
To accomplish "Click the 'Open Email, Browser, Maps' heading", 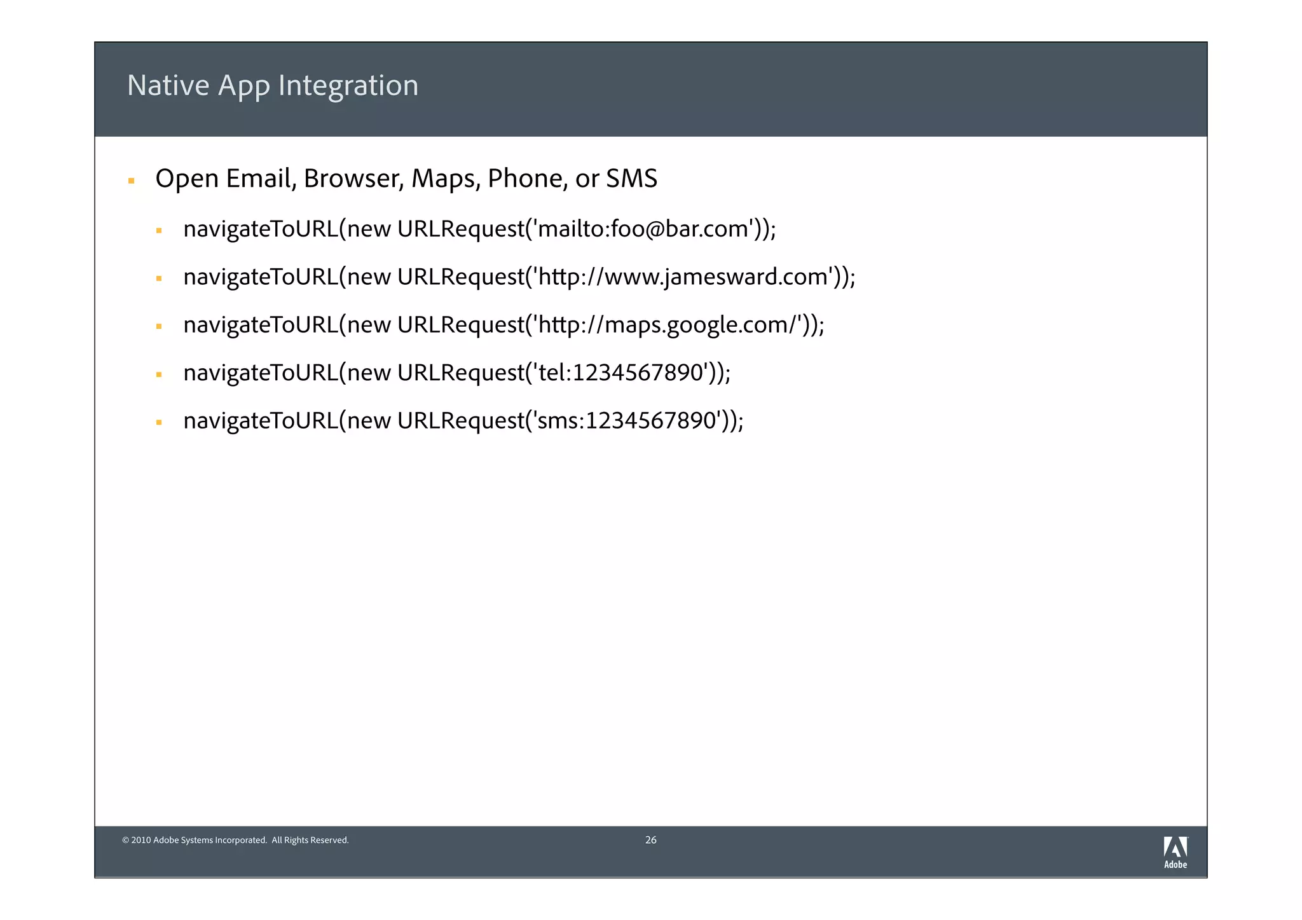I will click(406, 179).
